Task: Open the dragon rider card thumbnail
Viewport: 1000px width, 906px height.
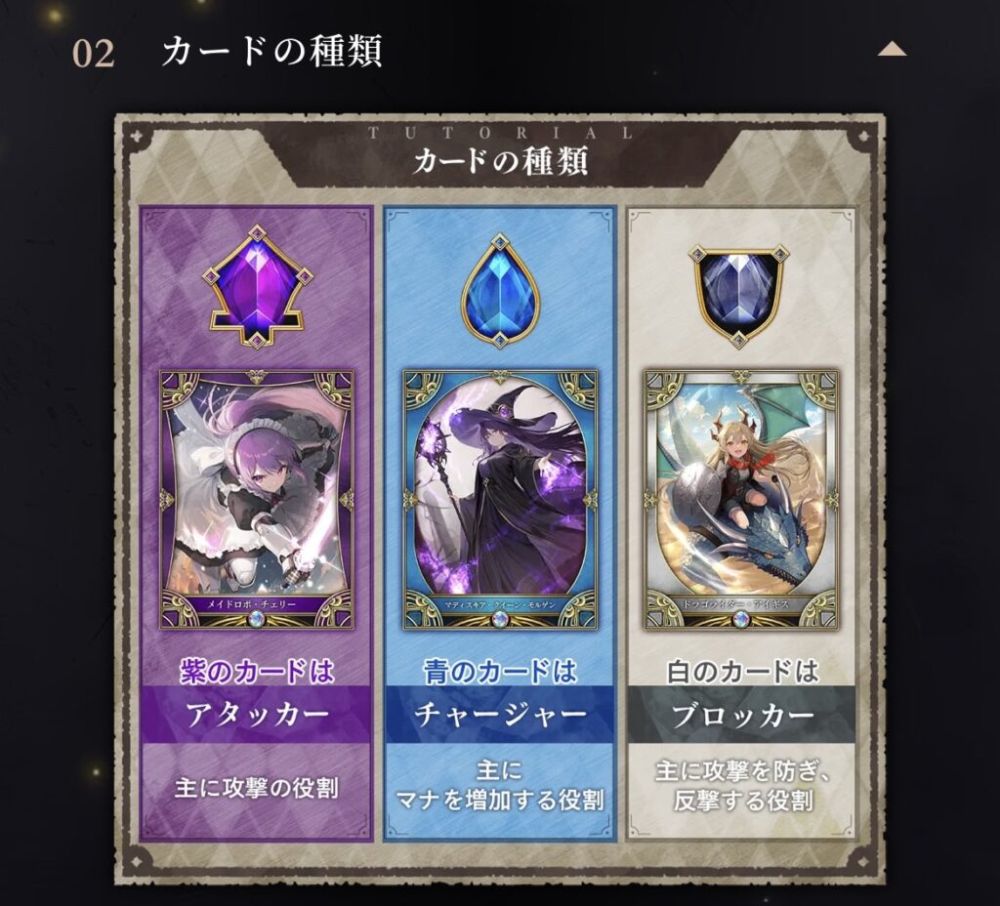Action: point(740,499)
